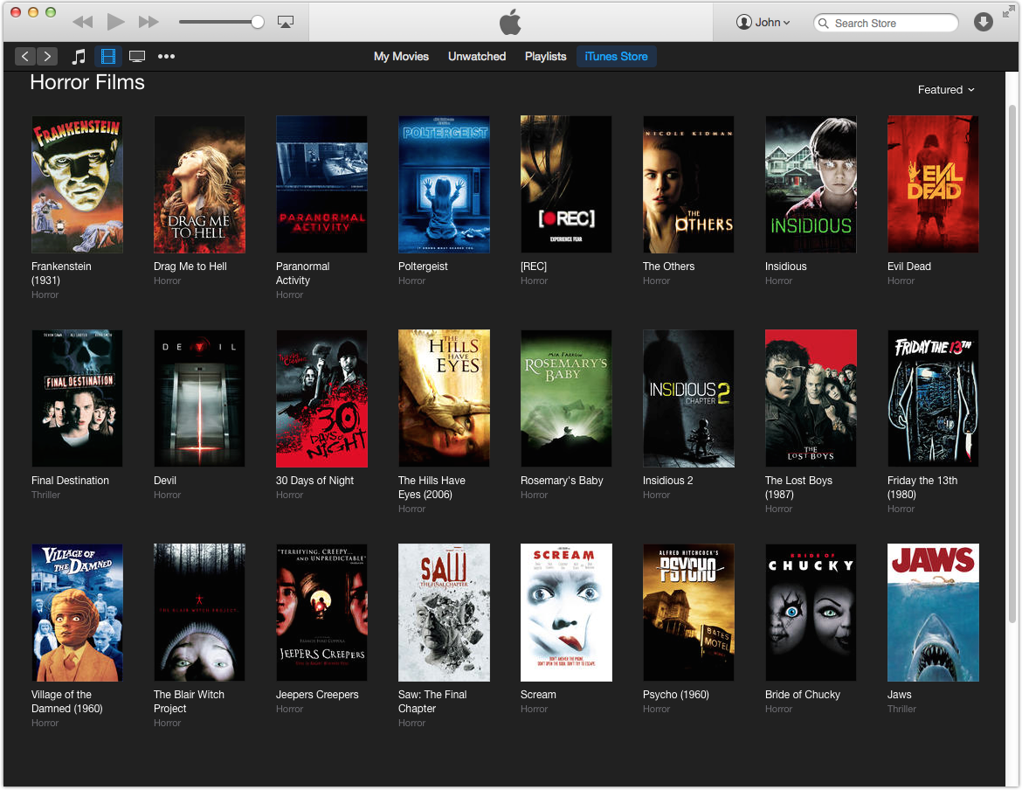Select the Paranormal Activity poster
This screenshot has height=790, width=1022.
pyautogui.click(x=321, y=184)
